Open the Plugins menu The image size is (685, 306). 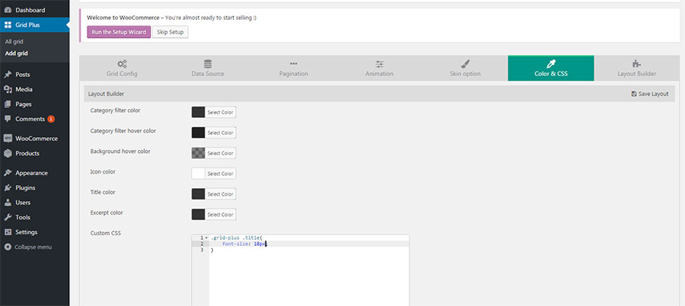25,188
